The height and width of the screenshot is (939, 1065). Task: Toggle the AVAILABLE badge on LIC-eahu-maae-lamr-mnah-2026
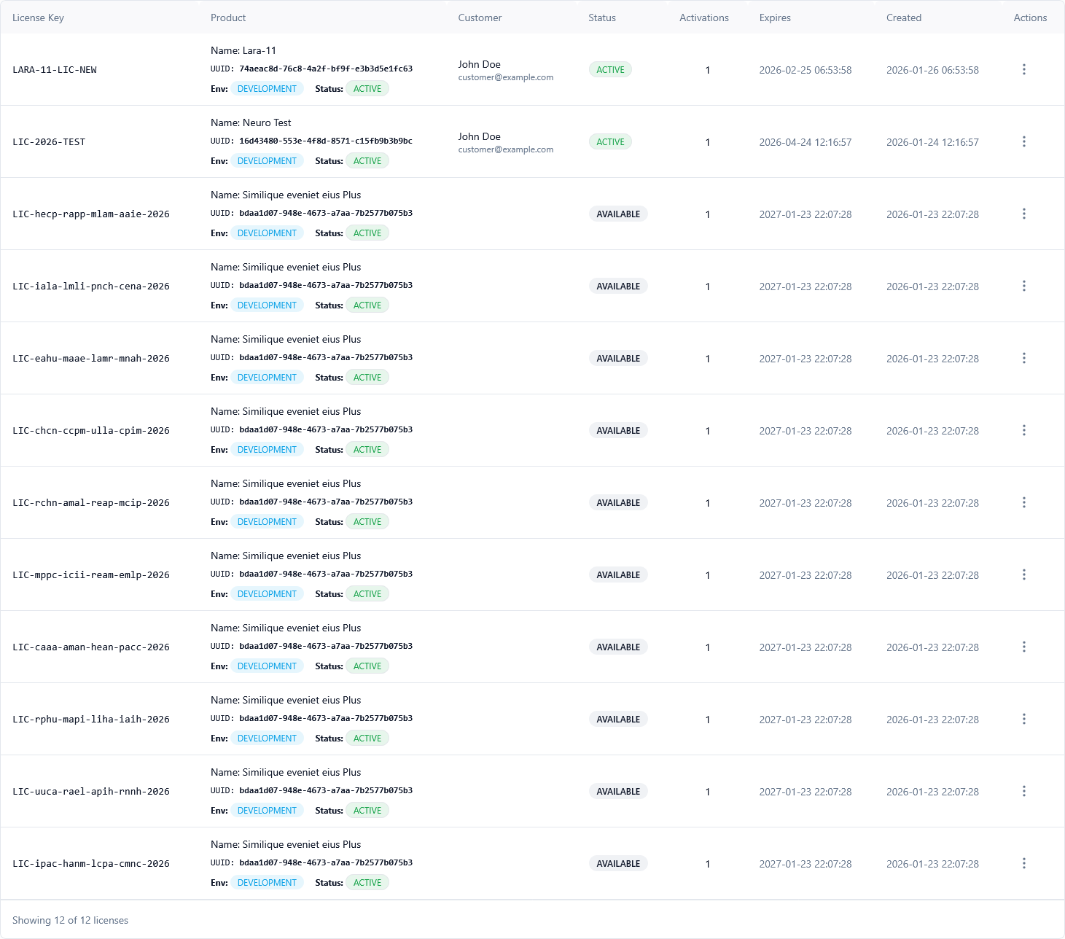[x=618, y=358]
